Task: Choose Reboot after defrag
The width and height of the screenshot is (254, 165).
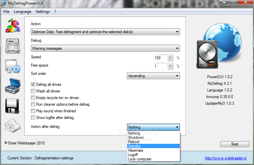Action: tap(154, 142)
